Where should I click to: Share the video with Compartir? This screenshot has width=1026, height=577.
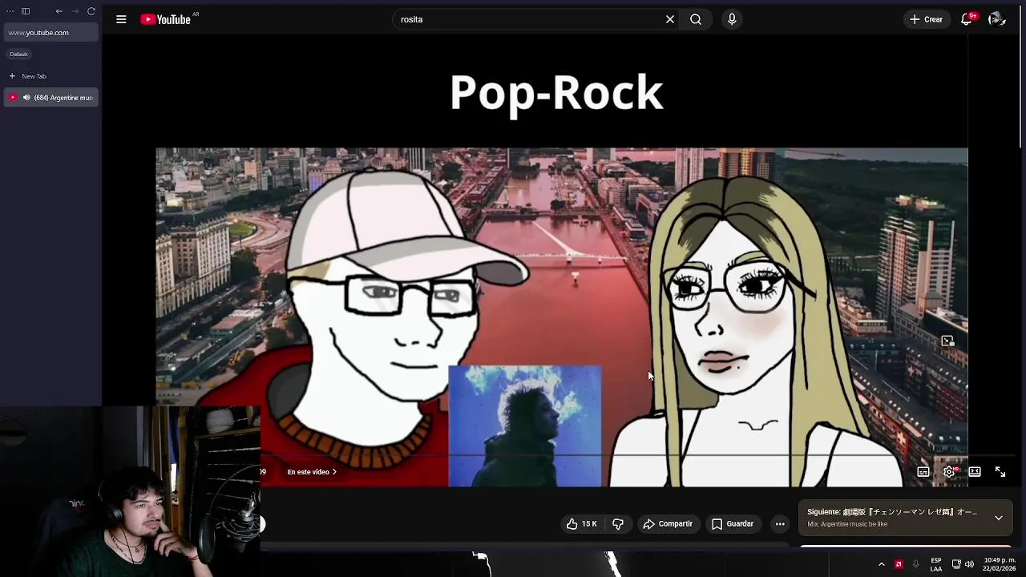pos(668,524)
